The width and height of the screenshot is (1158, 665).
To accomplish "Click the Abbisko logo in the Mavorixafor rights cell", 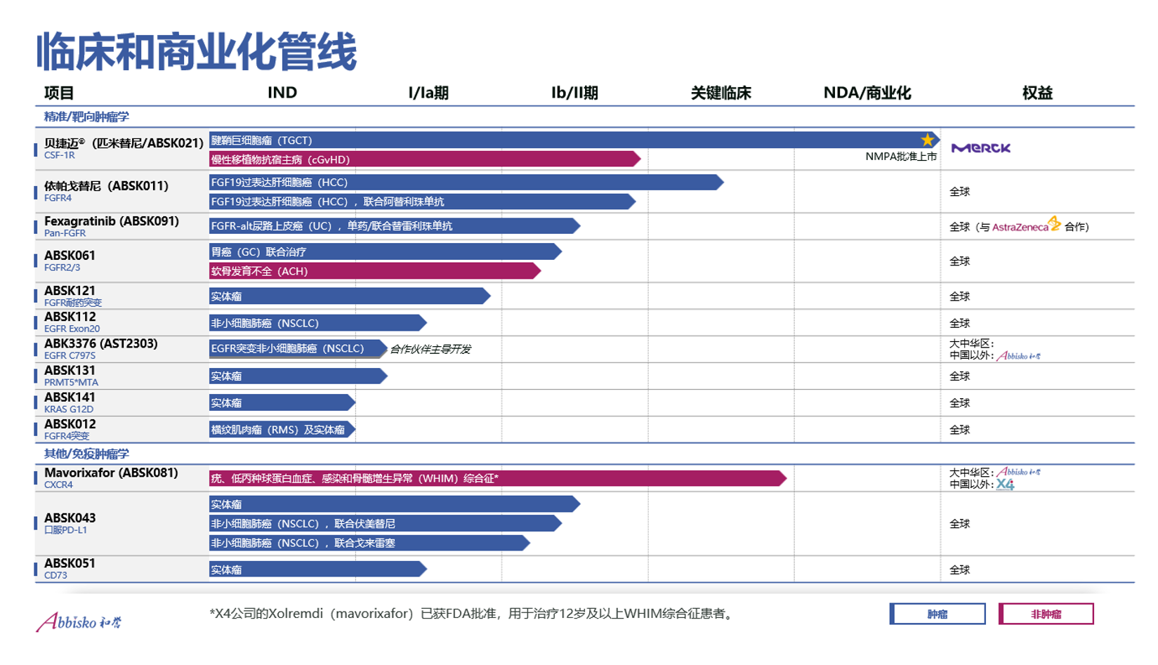I will (1018, 472).
